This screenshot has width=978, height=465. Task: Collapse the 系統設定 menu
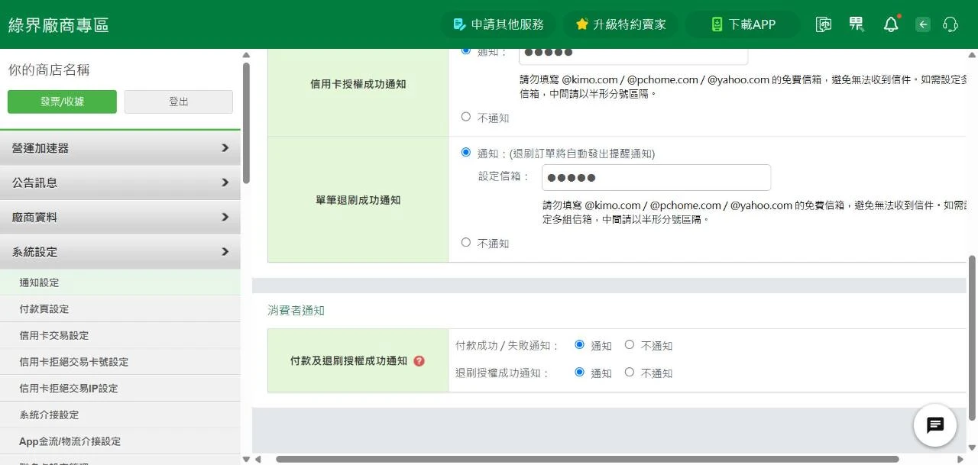click(x=120, y=251)
